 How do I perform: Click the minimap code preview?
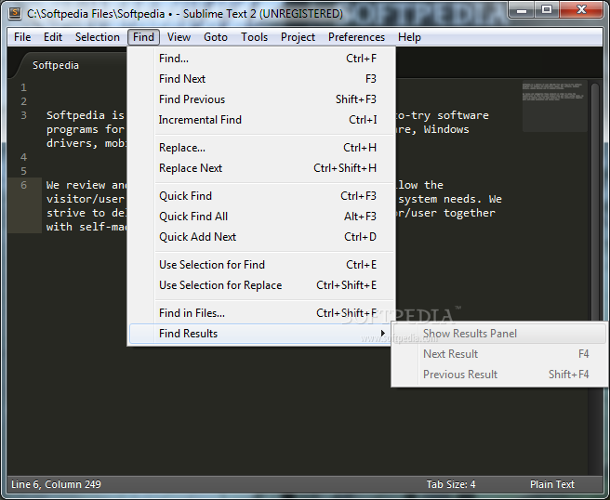tap(554, 107)
